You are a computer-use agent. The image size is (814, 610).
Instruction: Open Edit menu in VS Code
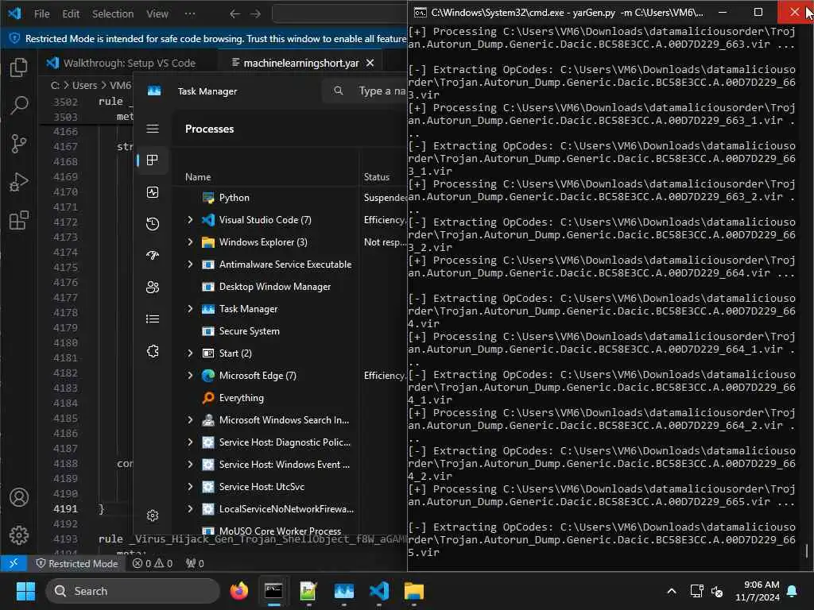(71, 14)
